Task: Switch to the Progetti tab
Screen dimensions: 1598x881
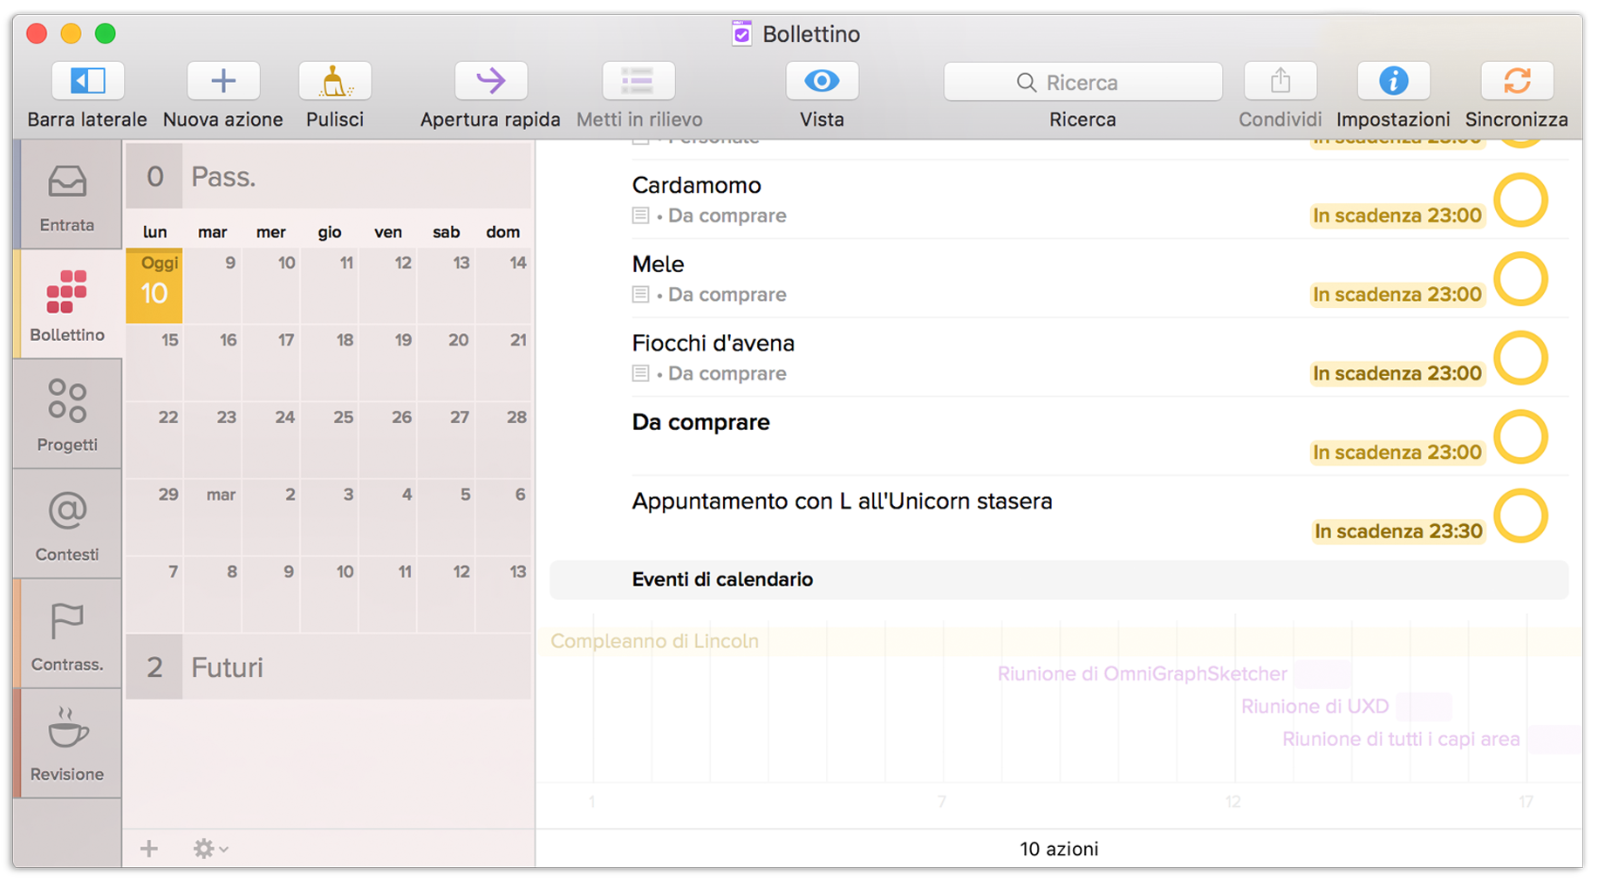Action: point(67,415)
